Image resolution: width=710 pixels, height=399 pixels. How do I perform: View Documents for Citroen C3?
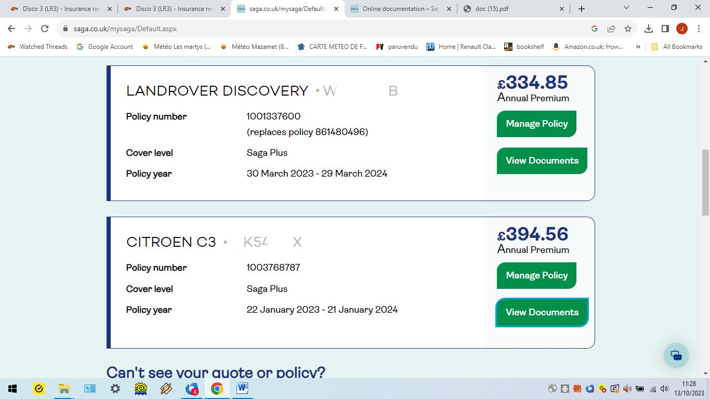pyautogui.click(x=542, y=312)
